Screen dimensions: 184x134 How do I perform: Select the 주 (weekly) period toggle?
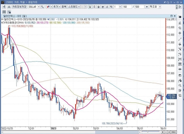coord(94,7)
